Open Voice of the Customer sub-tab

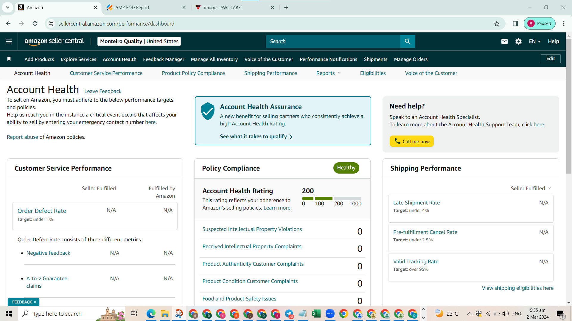coord(431,73)
